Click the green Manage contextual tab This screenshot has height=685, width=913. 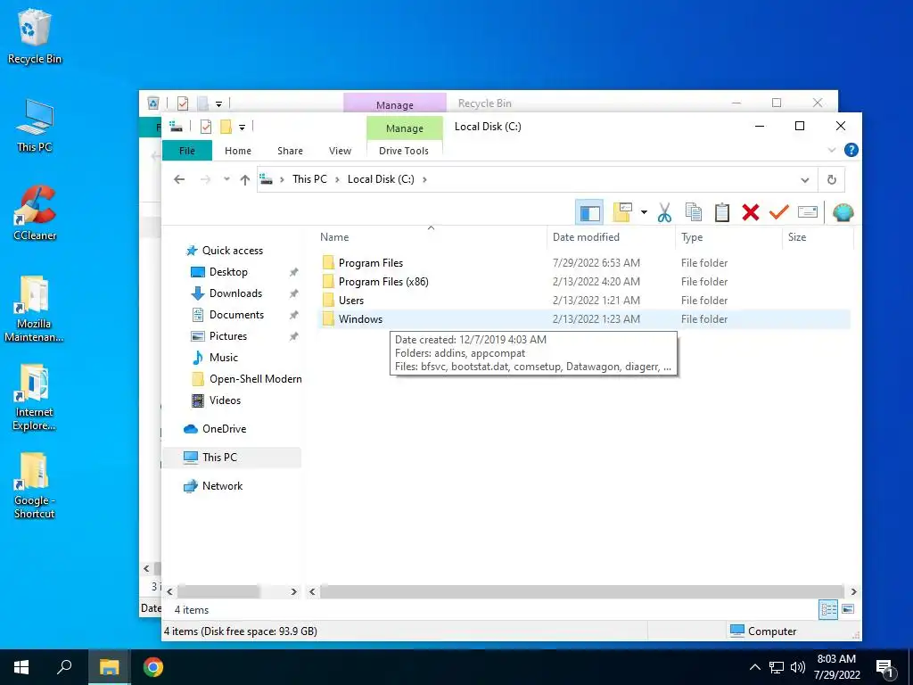tap(405, 128)
